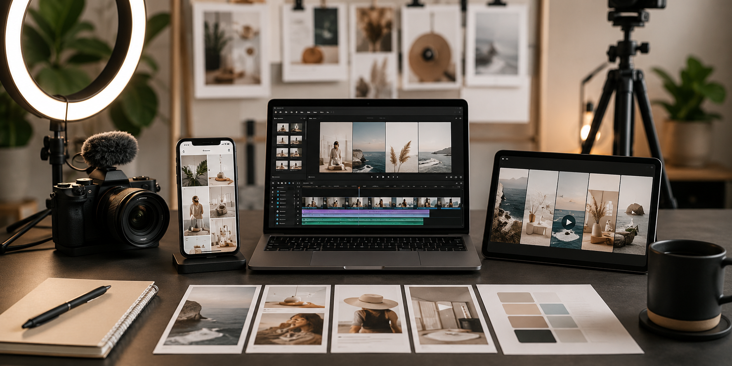Viewport: 732px width, 366px height.
Task: Open the bottom-right clip in the laptop media bin
Action: 296,165
